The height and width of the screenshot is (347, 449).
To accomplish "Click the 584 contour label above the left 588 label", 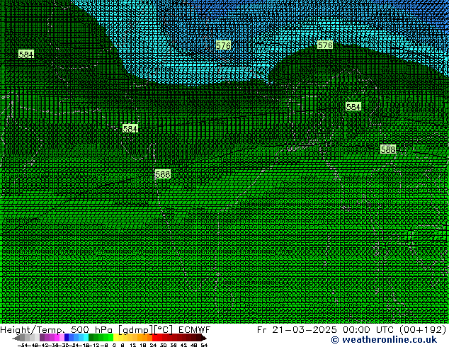I will click(130, 129).
